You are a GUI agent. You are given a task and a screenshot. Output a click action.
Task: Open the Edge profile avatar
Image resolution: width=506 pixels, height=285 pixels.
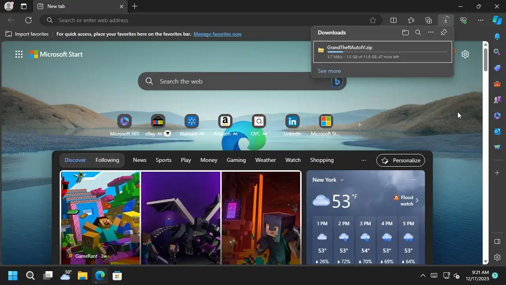8,6
